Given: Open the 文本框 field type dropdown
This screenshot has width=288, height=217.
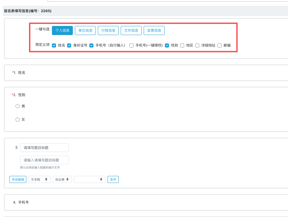Looking at the screenshot, I should tap(39, 179).
